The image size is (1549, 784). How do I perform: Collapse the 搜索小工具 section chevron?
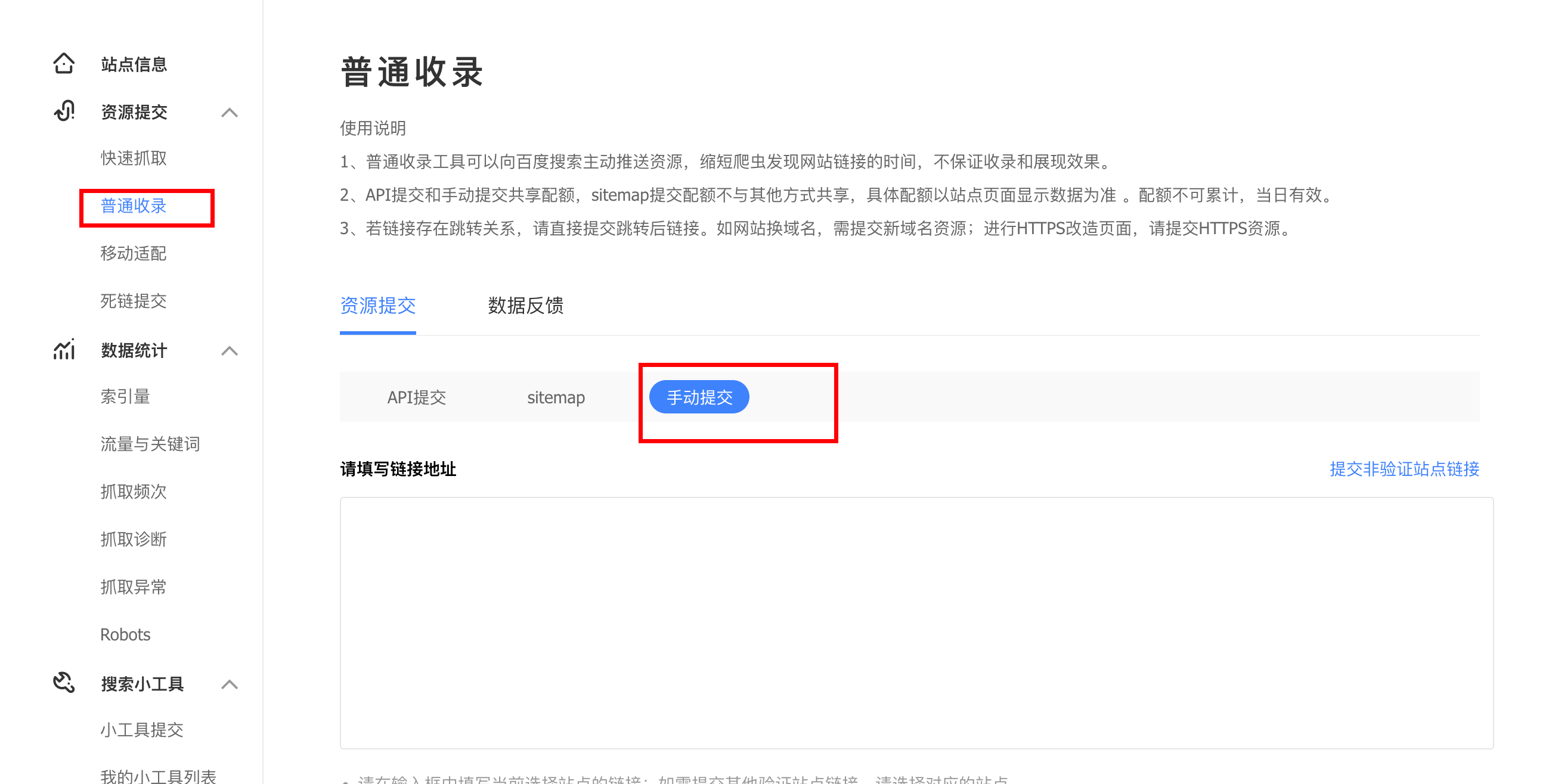pyautogui.click(x=229, y=685)
